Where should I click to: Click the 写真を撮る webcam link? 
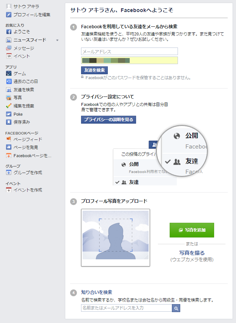192,253
